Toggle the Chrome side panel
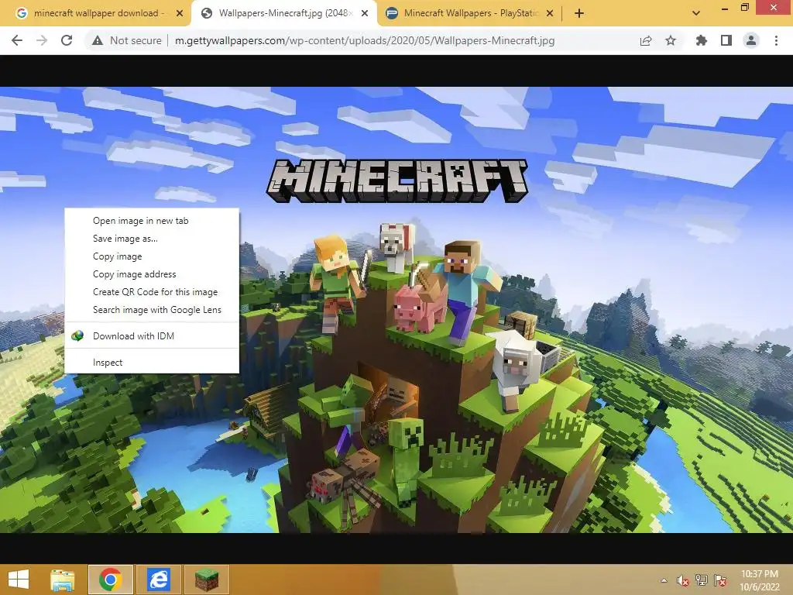This screenshot has width=793, height=595. pos(726,40)
